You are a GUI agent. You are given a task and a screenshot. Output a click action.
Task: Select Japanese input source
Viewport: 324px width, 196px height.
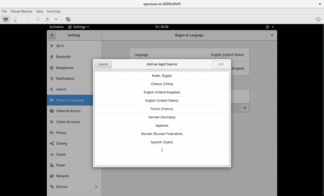[x=162, y=125]
